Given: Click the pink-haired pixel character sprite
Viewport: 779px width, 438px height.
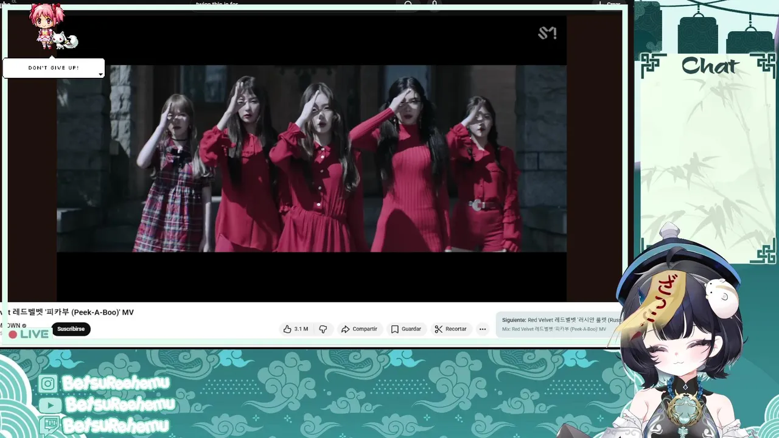Looking at the screenshot, I should (46, 26).
